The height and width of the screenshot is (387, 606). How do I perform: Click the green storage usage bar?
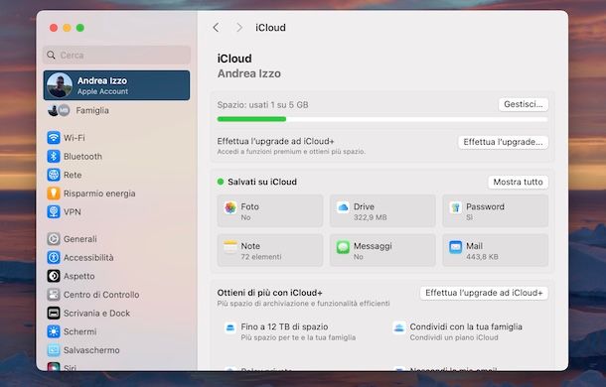click(x=251, y=119)
